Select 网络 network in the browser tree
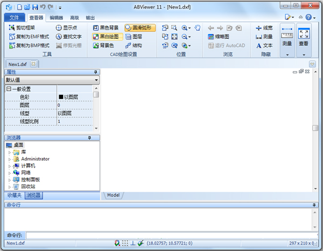The image size is (323, 251). click(26, 172)
